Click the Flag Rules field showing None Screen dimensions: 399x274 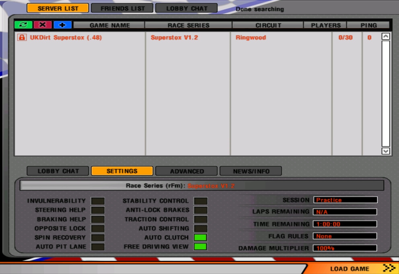(x=345, y=236)
